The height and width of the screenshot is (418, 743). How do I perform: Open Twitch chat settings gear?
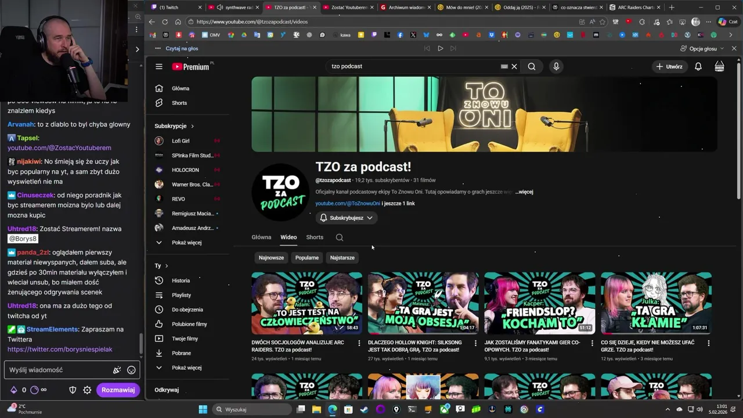click(x=87, y=390)
